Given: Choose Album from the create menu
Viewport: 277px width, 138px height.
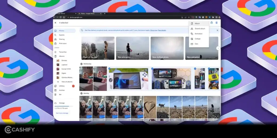Looking at the screenshot, I should coord(199,23).
